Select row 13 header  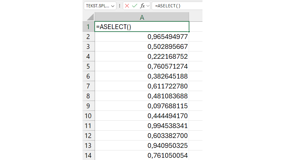[x=88, y=146]
